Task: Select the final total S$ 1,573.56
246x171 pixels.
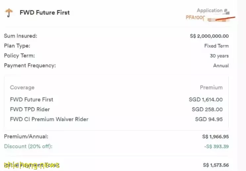Action: coord(216,165)
